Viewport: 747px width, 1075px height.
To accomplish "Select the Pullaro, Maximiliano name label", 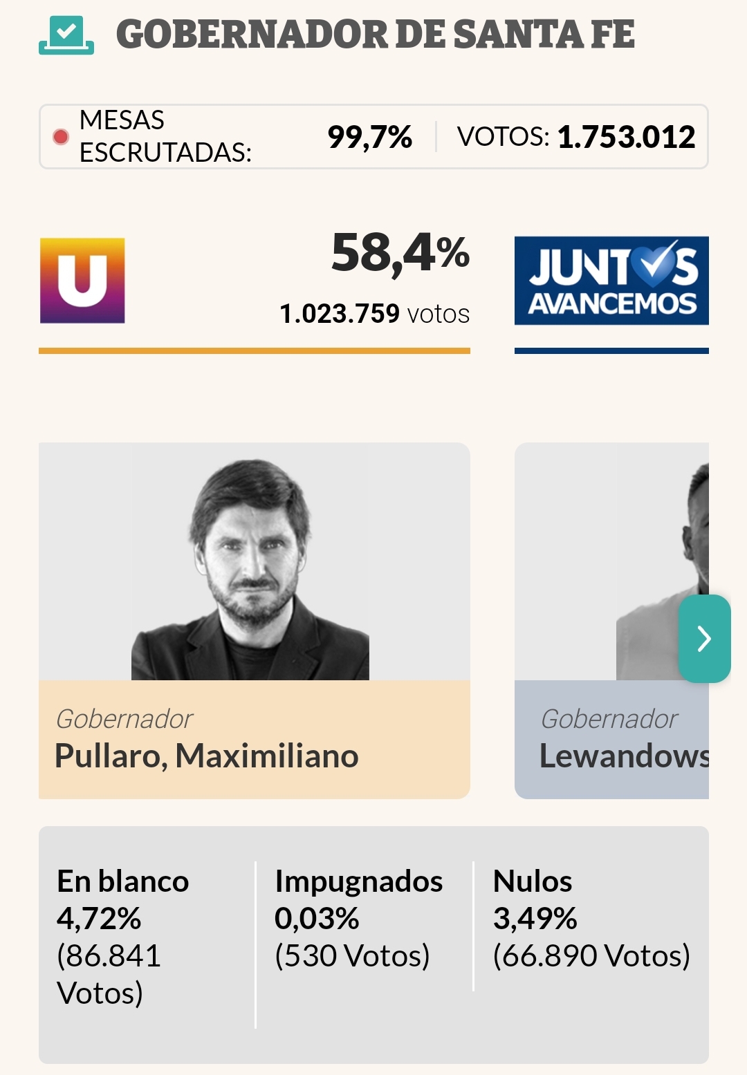I will click(207, 756).
